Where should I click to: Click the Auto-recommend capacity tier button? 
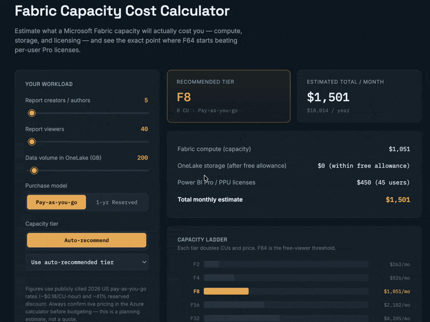tap(87, 240)
